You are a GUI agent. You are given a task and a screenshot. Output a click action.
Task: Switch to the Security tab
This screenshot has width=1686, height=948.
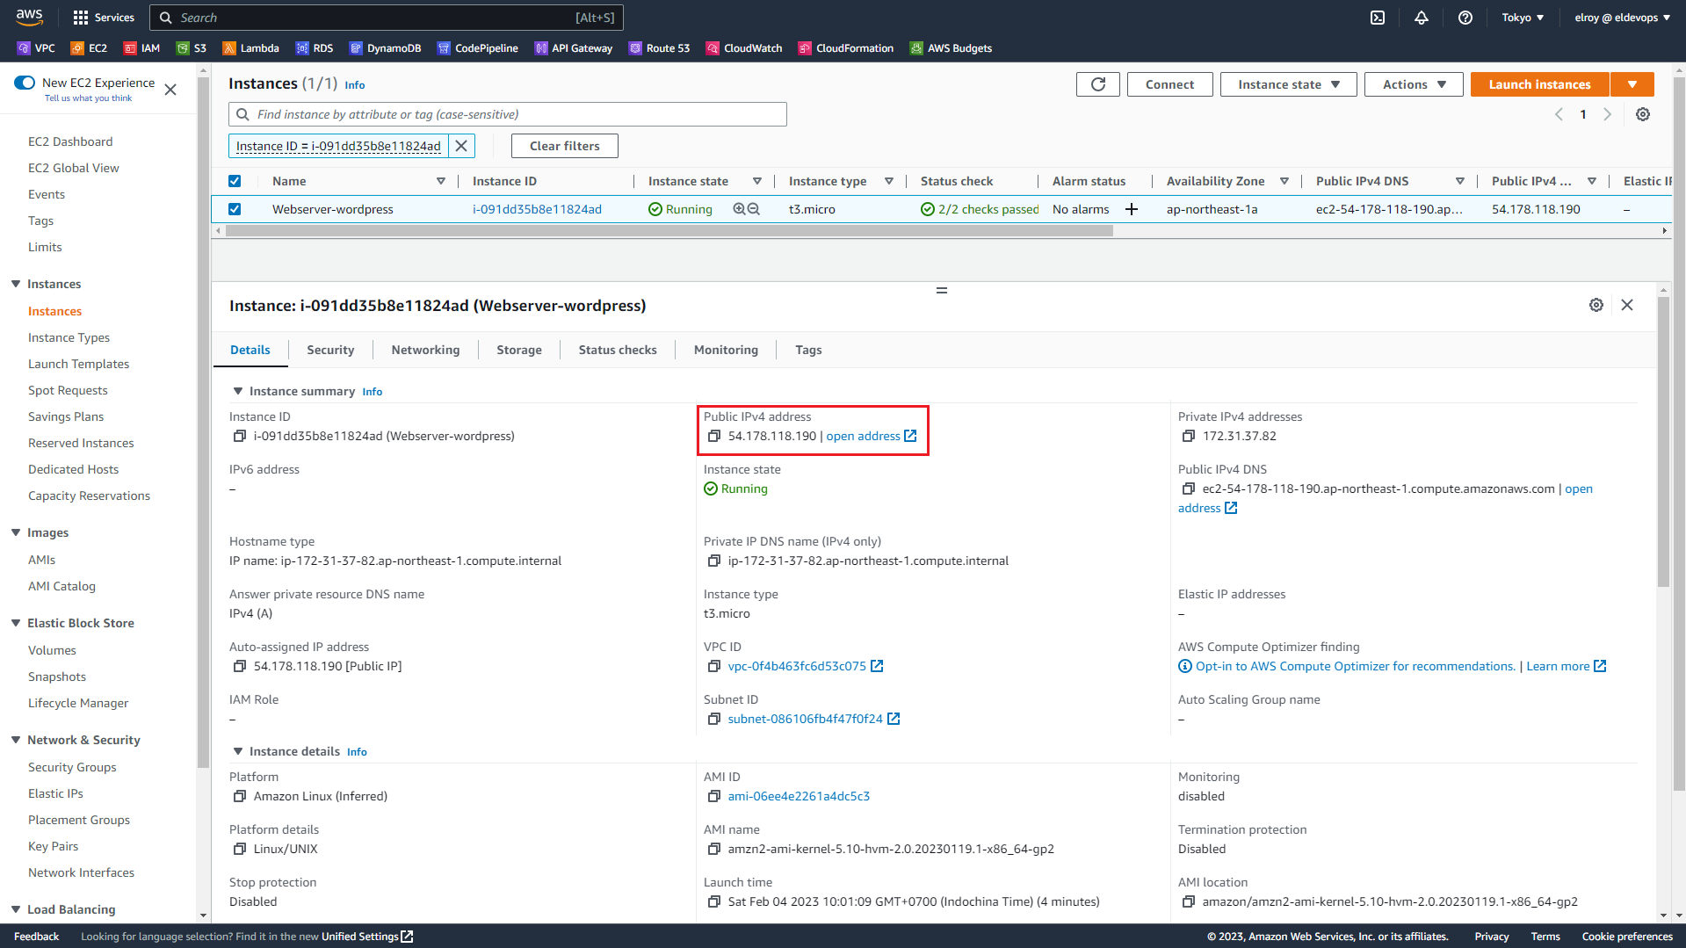pos(330,350)
